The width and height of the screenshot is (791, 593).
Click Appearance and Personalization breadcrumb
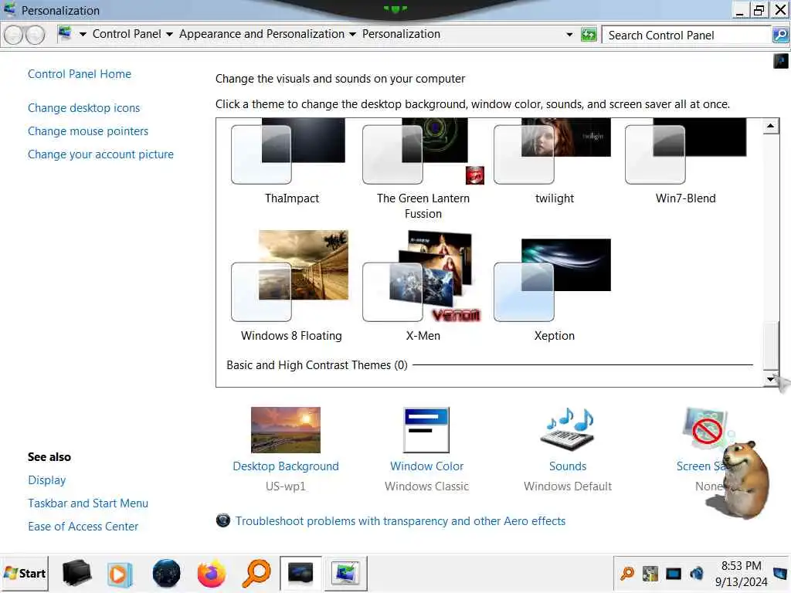tap(261, 34)
